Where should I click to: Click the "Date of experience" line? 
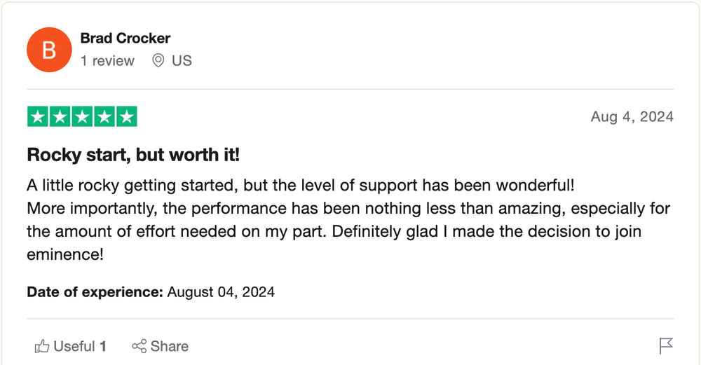pos(151,292)
